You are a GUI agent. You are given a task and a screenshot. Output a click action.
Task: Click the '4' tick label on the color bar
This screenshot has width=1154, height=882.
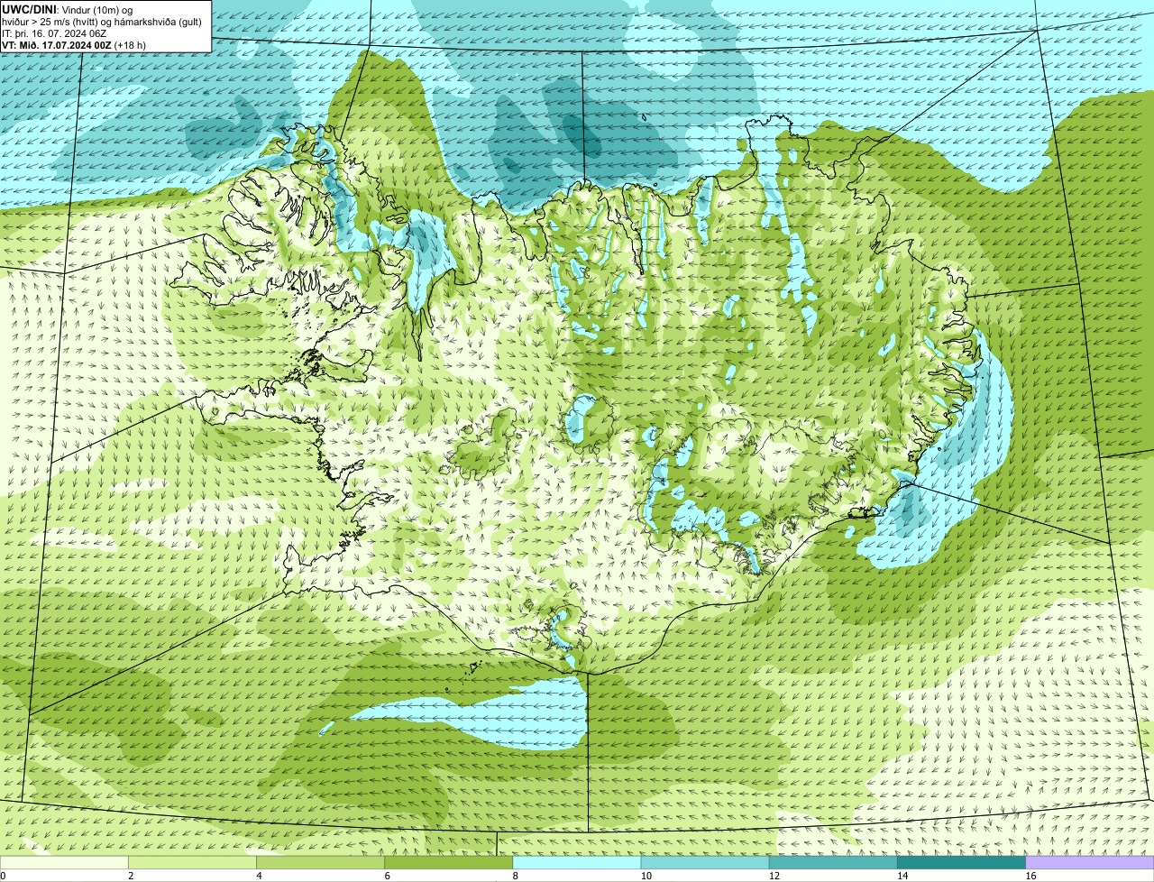tap(259, 876)
